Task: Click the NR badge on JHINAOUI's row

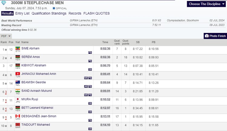Action: (86, 78)
